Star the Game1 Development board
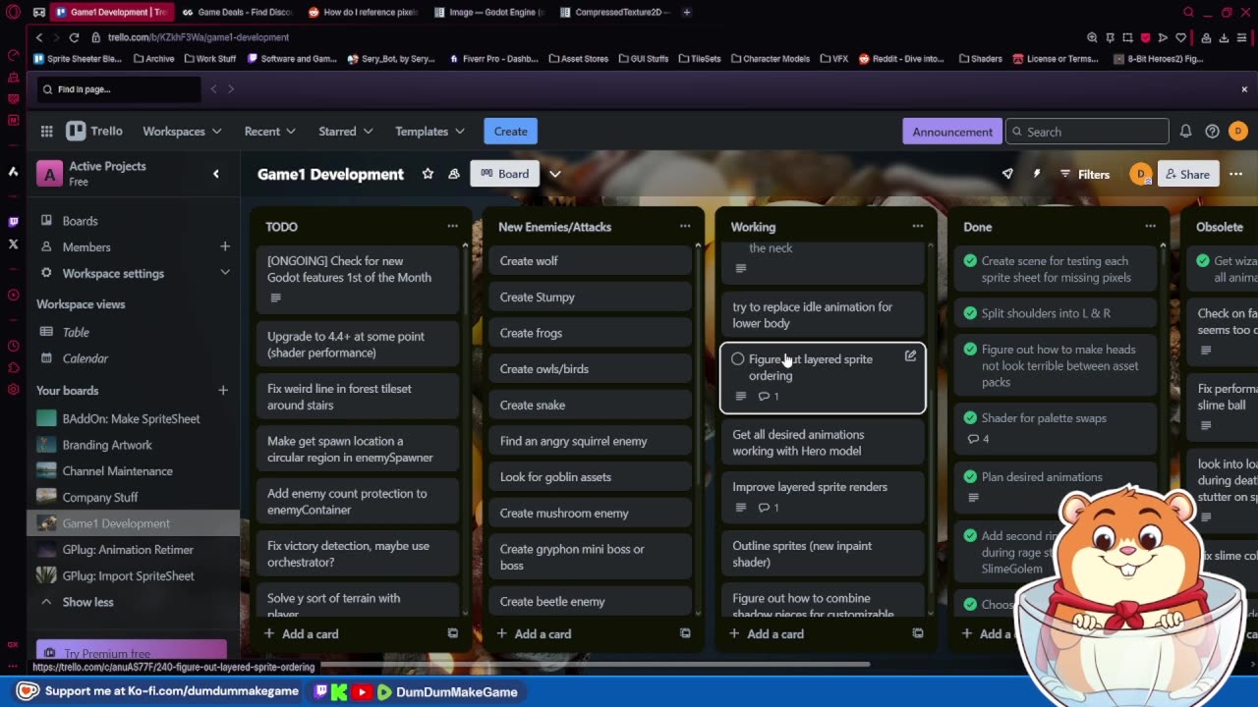Image resolution: width=1258 pixels, height=707 pixels. click(428, 174)
